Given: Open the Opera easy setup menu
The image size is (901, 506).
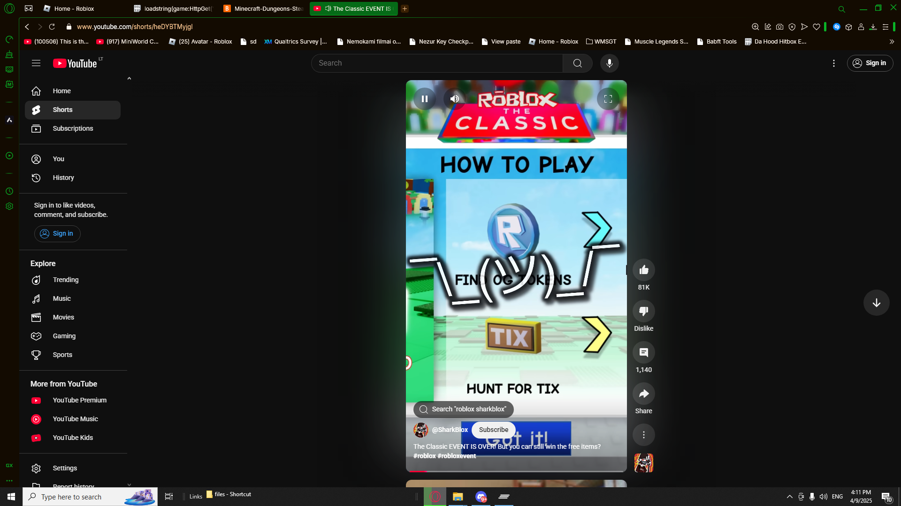Looking at the screenshot, I should [x=886, y=27].
